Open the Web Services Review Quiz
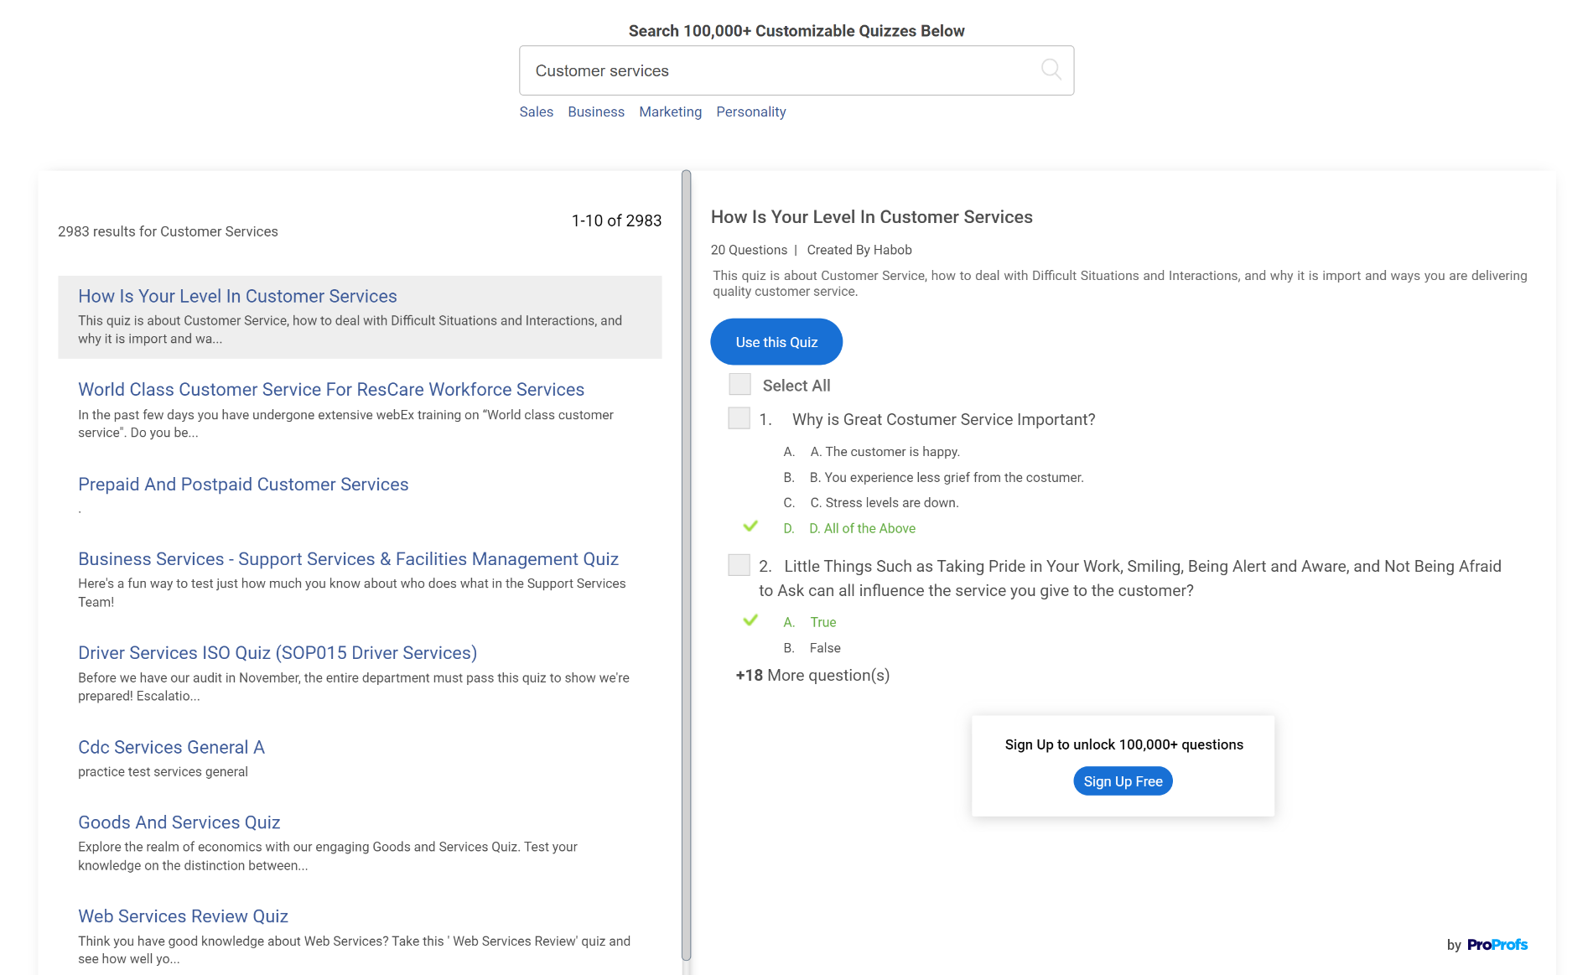The width and height of the screenshot is (1593, 975). pos(183,916)
